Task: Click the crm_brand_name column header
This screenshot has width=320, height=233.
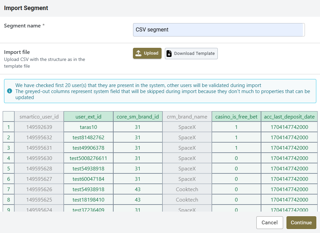Action: (x=187, y=117)
